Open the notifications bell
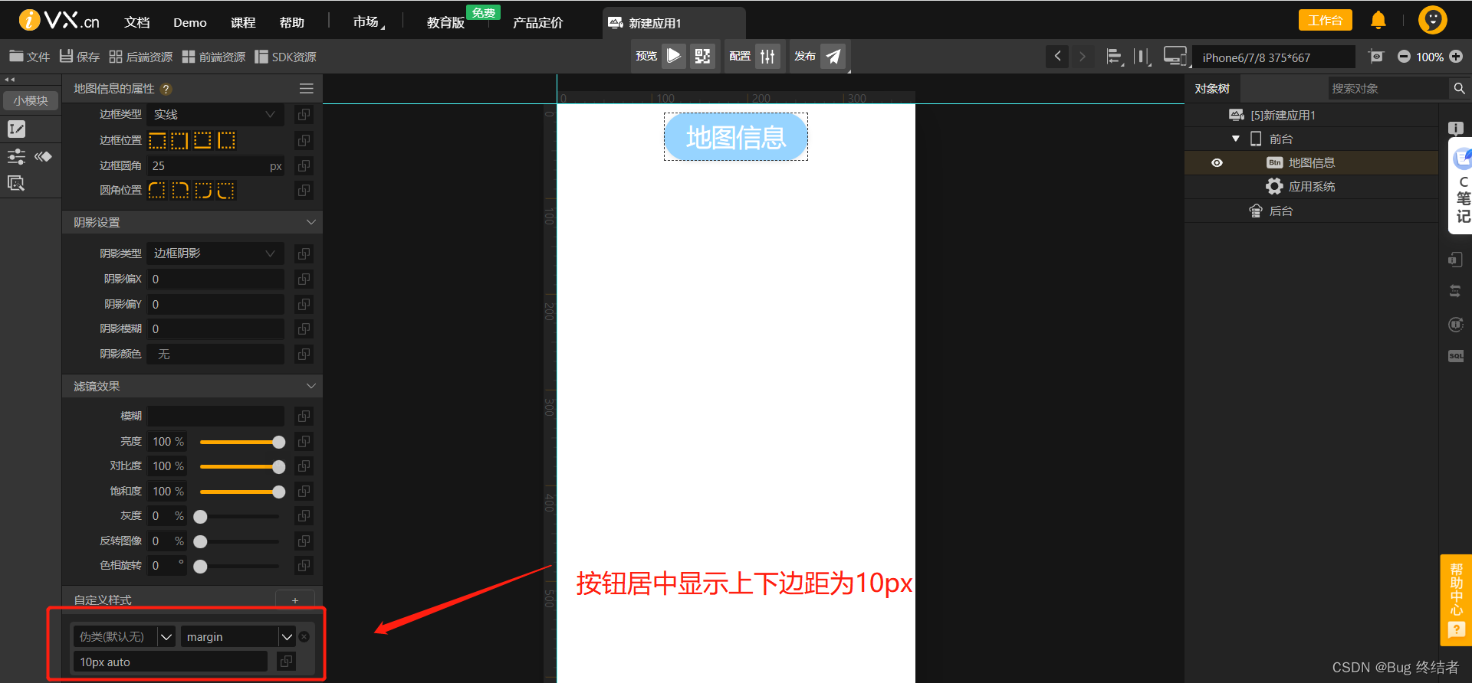Image resolution: width=1472 pixels, height=683 pixels. 1378,21
